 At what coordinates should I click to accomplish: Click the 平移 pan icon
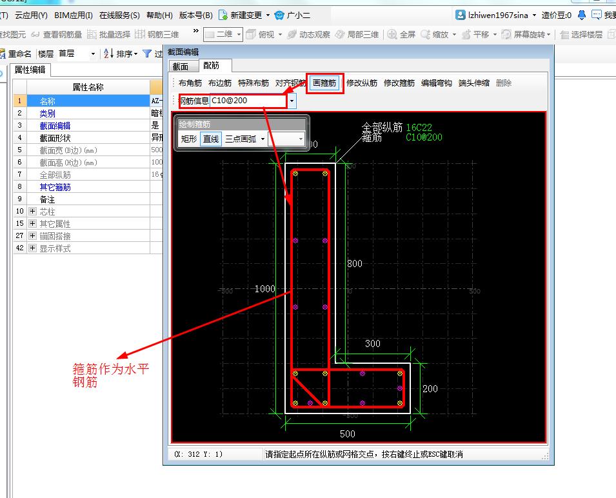466,35
